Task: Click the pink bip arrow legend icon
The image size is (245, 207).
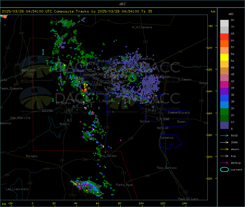Action: tap(224, 156)
